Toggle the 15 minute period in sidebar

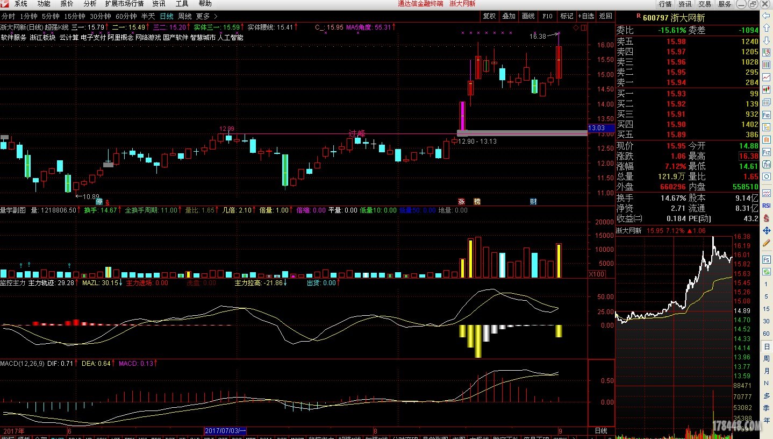click(767, 309)
